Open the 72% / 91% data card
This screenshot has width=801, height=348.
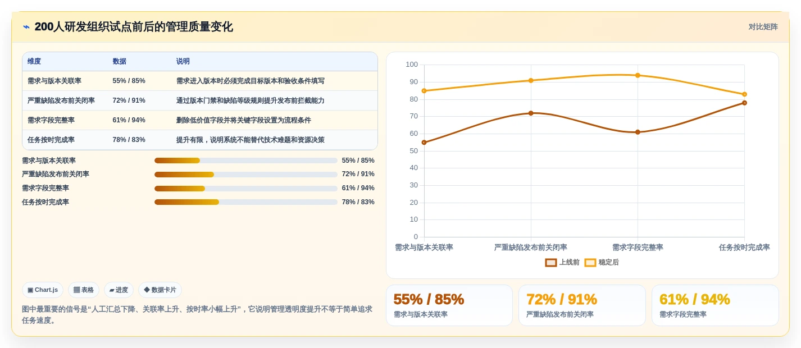tap(582, 305)
